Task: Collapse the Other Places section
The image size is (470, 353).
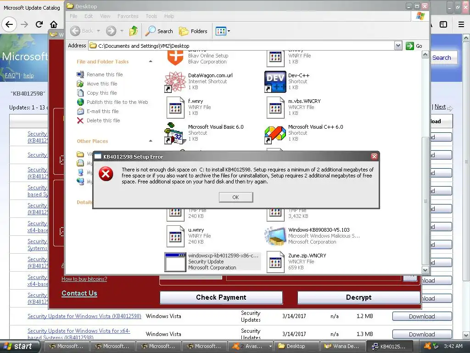Action: tap(151, 141)
